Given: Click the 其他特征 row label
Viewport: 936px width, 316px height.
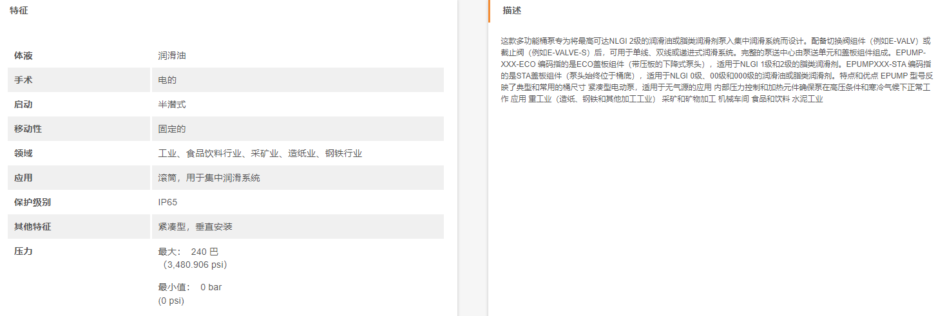Looking at the screenshot, I should pyautogui.click(x=32, y=227).
